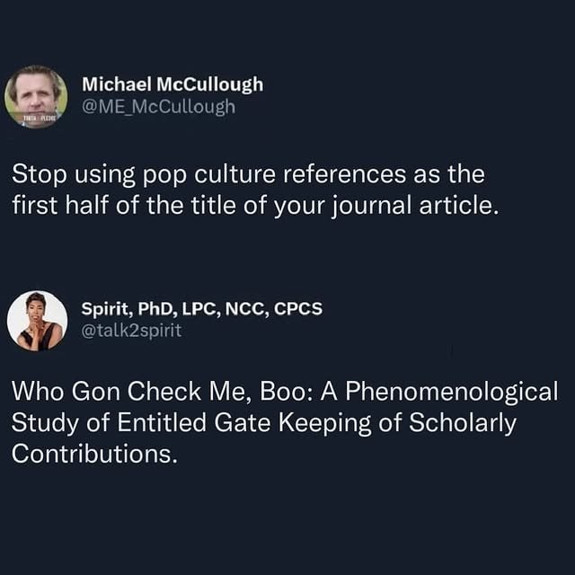This screenshot has height=575, width=575.
Task: Open Spirit's profile picture
Action: (x=38, y=321)
